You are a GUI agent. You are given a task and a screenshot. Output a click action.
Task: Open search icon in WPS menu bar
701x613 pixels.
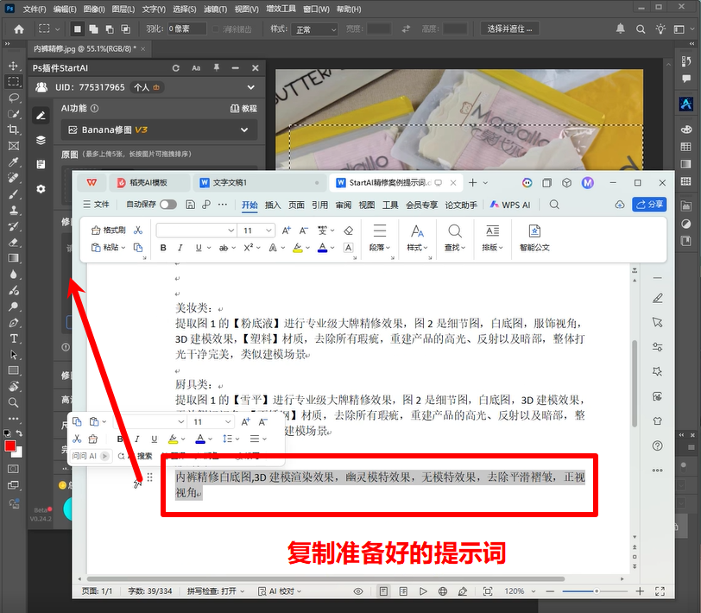(x=554, y=205)
